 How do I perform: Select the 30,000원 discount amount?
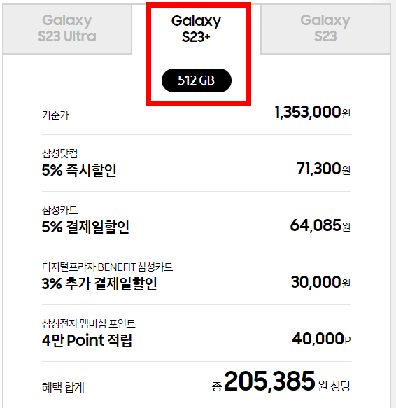(320, 282)
